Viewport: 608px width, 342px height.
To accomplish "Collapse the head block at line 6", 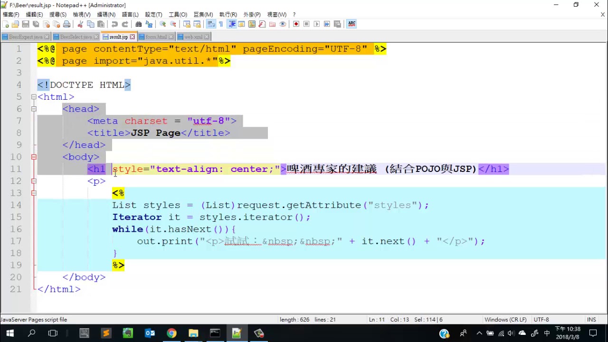I will (x=34, y=109).
